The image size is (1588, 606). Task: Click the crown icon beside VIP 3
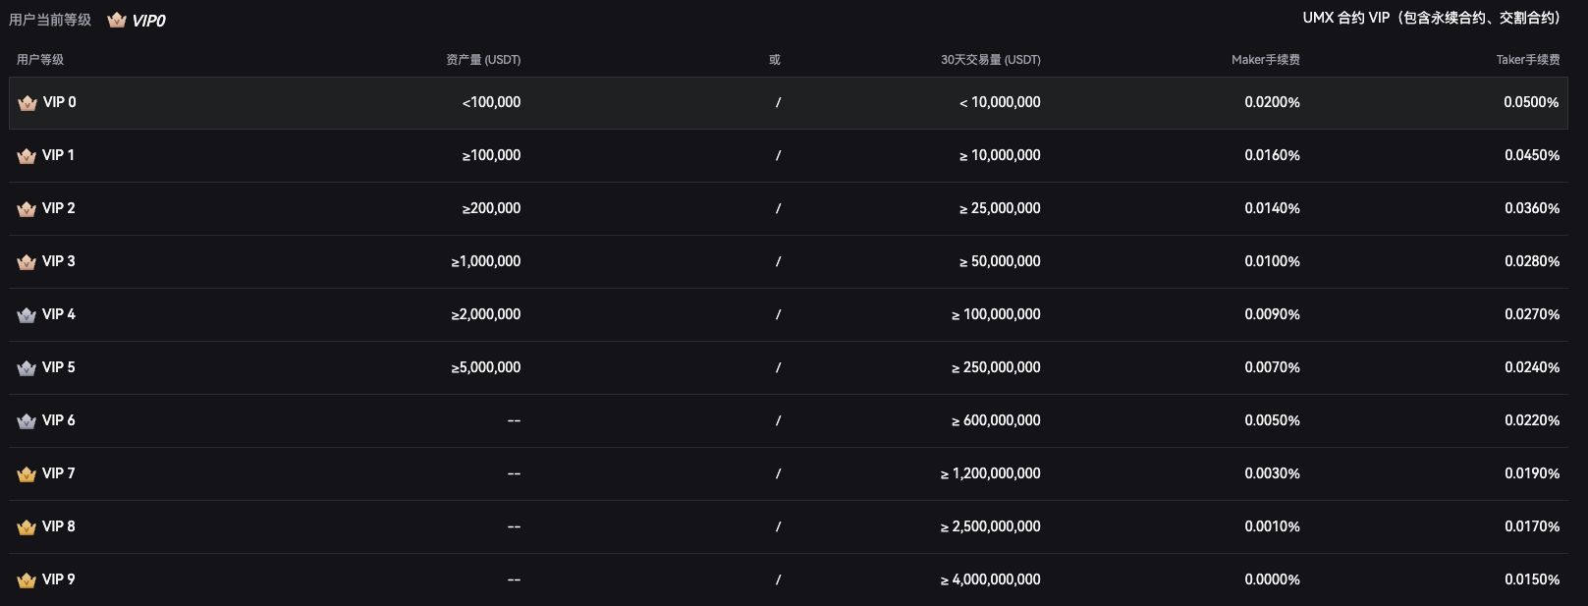pyautogui.click(x=27, y=262)
